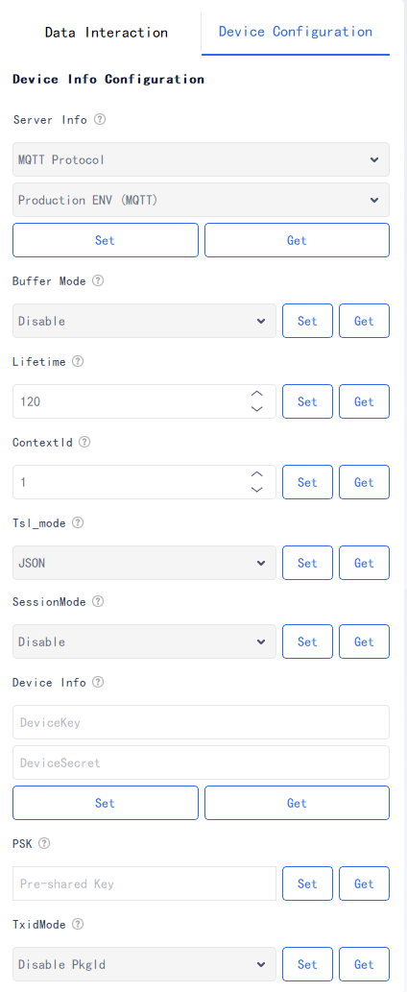Screen dimensions: 407x992
Task: Show help for Tsl_mode via its icon
Action: point(78,522)
